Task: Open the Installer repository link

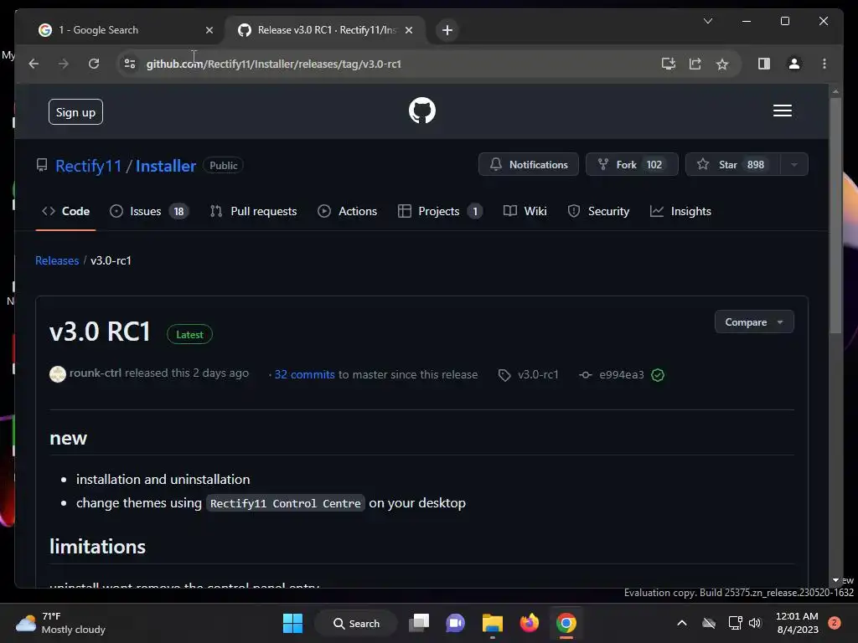Action: (166, 166)
